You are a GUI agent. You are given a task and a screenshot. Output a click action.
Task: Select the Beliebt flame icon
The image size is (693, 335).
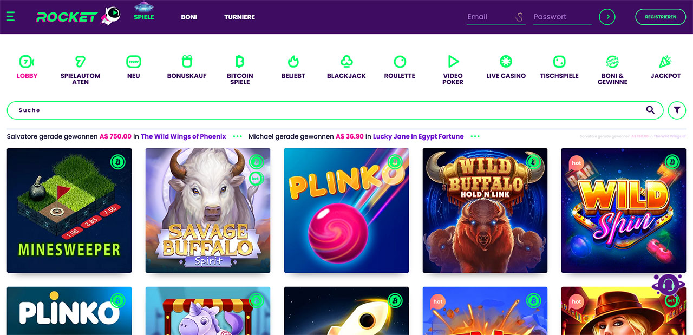tap(293, 61)
